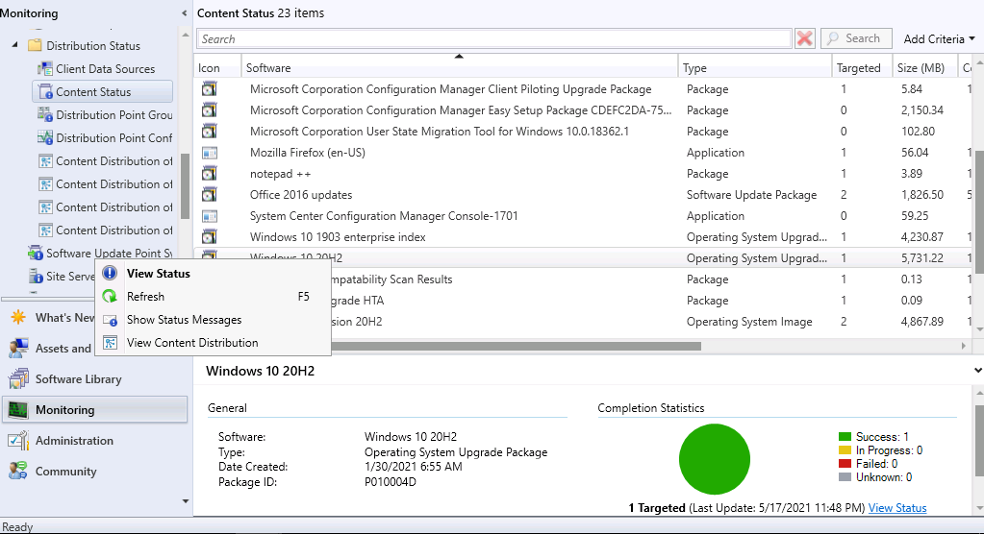Collapse the Distribution Status tree node
Screen dimensions: 984x534
coord(15,45)
